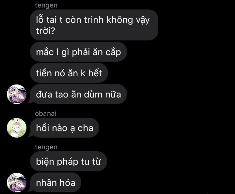Tap obanai's message "hồi nào ạ cha"
This screenshot has width=235, height=194.
(x=65, y=128)
